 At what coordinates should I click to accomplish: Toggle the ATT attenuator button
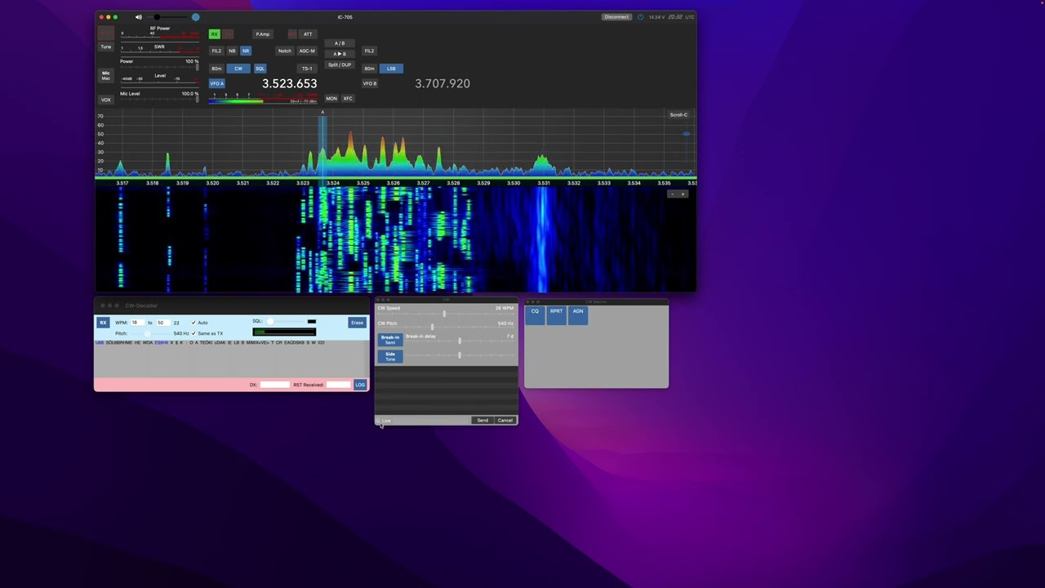[x=308, y=34]
